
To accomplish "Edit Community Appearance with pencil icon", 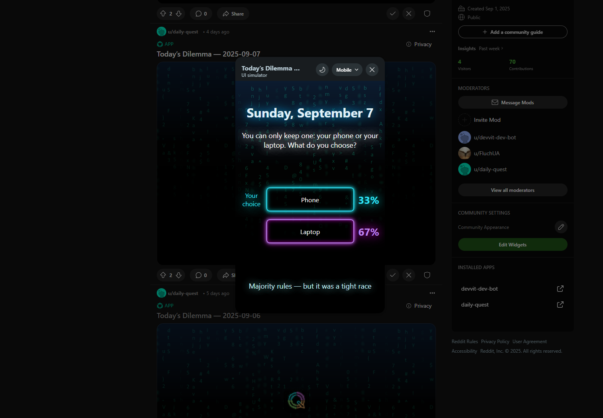I will (561, 227).
